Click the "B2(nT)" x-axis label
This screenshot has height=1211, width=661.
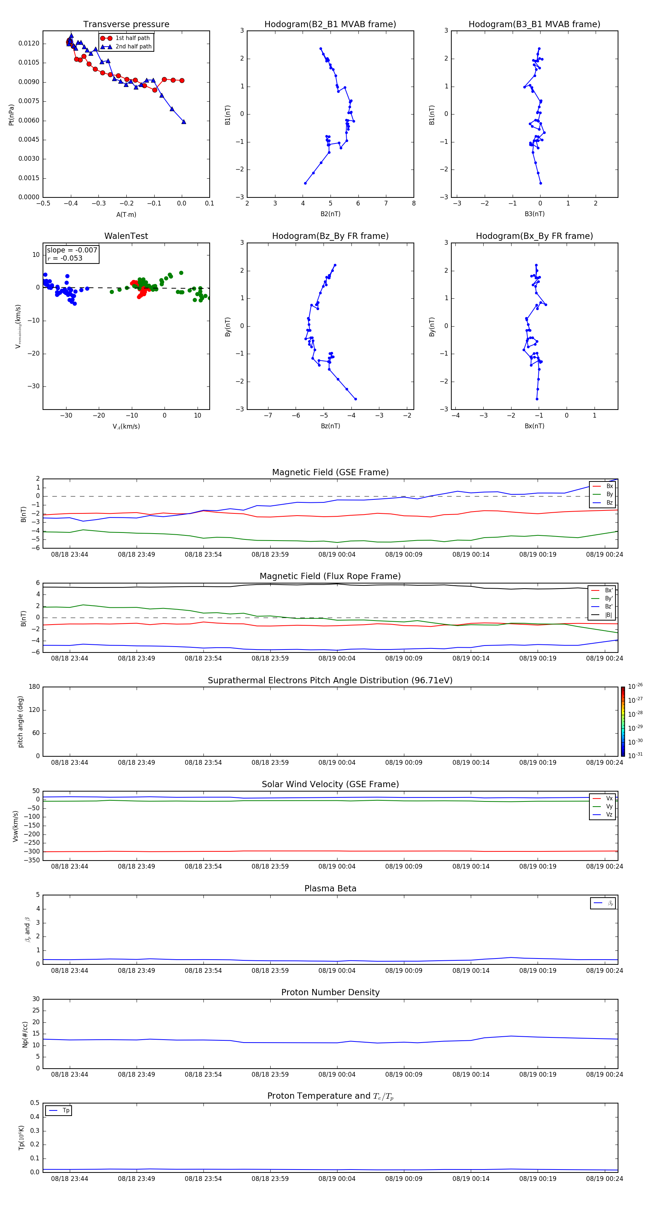(x=330, y=214)
